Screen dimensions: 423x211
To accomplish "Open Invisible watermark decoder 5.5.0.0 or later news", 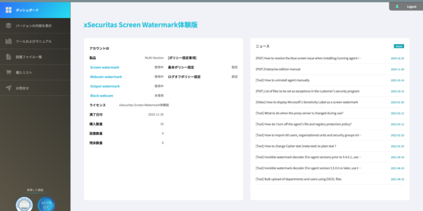I will coord(308,168).
